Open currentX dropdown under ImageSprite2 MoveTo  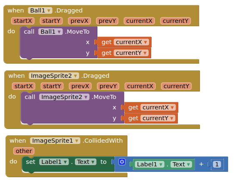coord(158,107)
